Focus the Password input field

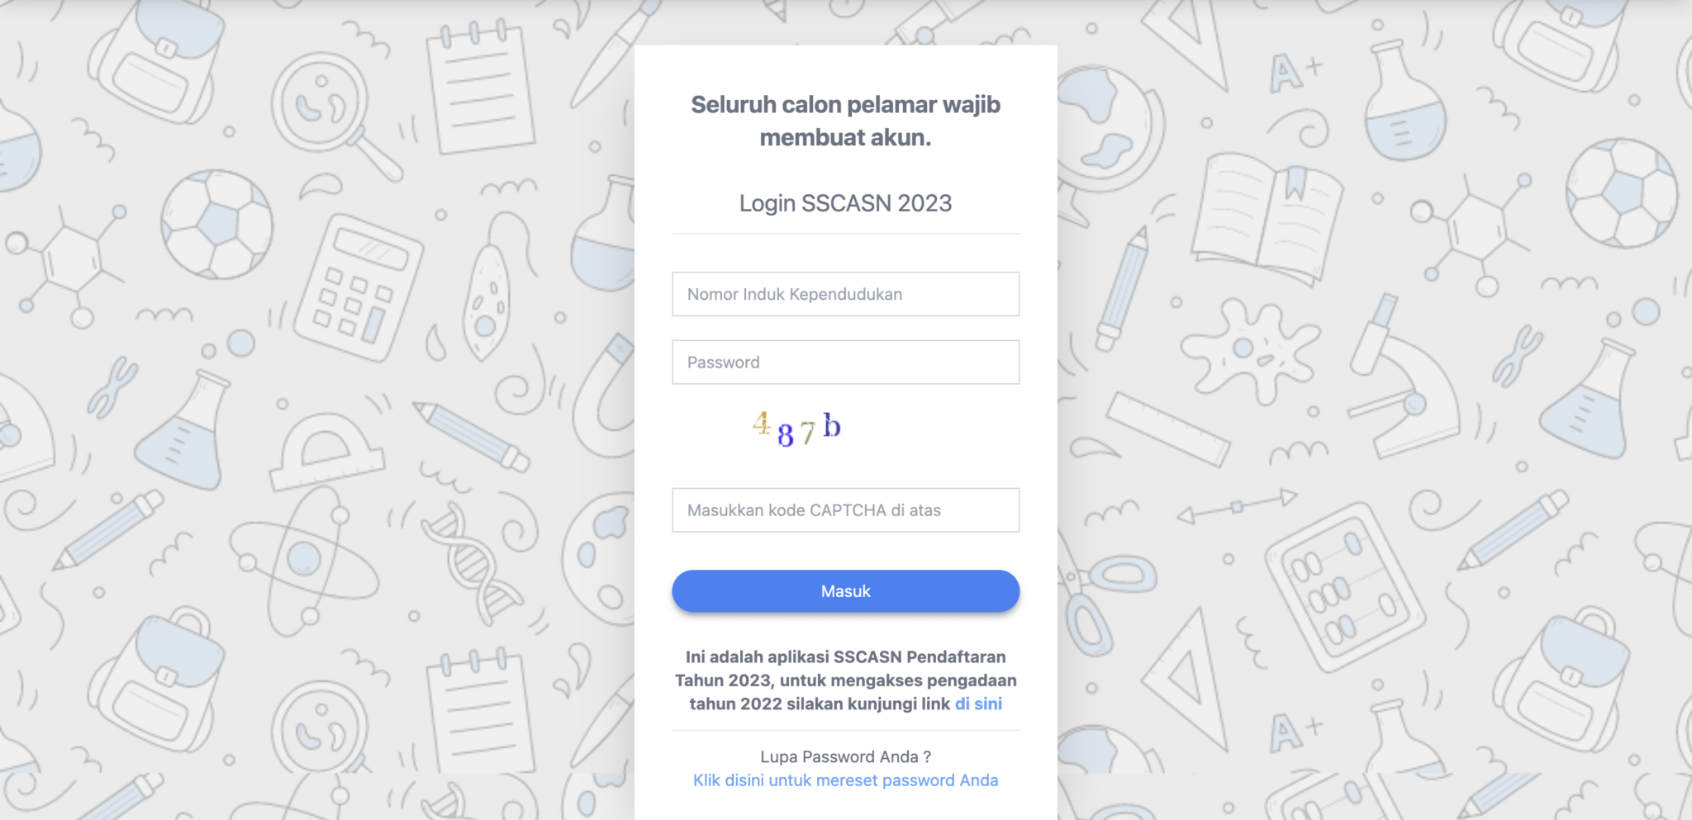tap(845, 363)
